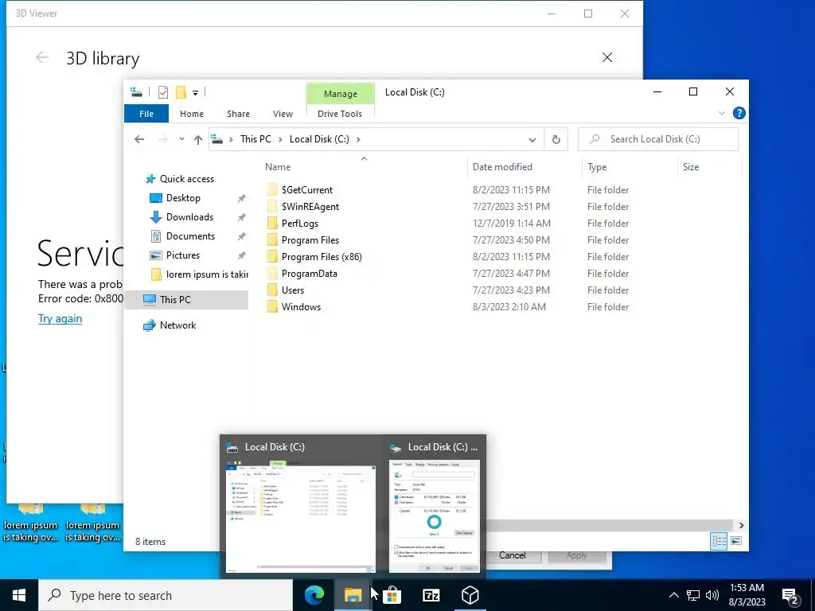Click the taskbar search box
The height and width of the screenshot is (611, 815).
pyautogui.click(x=166, y=595)
